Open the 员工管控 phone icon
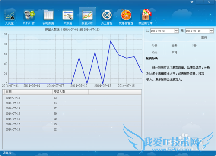This screenshot has width=216, height=156. point(107,16)
